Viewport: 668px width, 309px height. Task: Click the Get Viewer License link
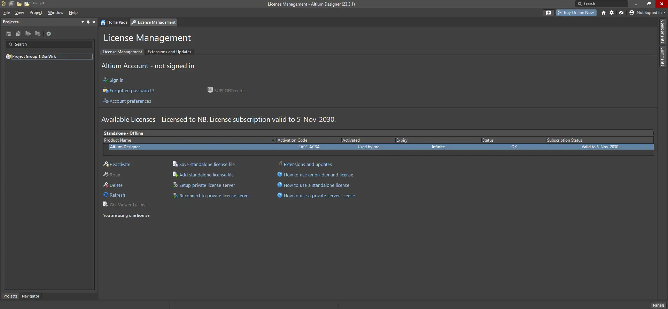point(129,205)
